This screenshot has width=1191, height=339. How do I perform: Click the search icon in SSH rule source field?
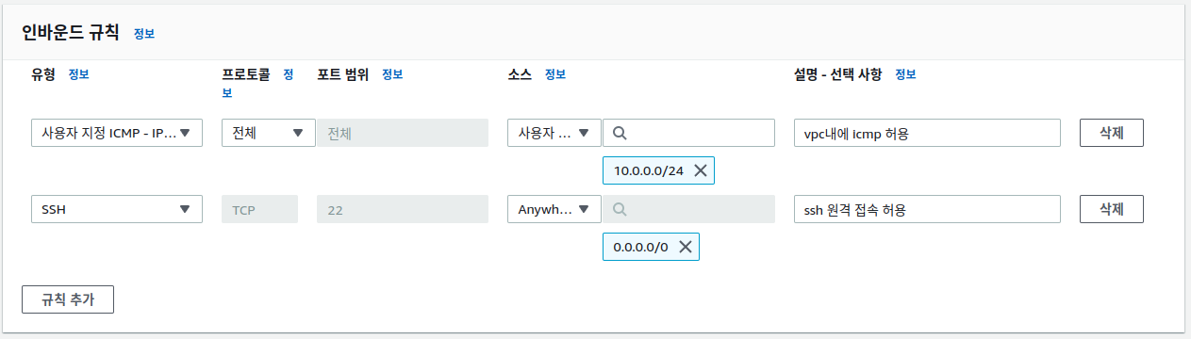coord(620,209)
